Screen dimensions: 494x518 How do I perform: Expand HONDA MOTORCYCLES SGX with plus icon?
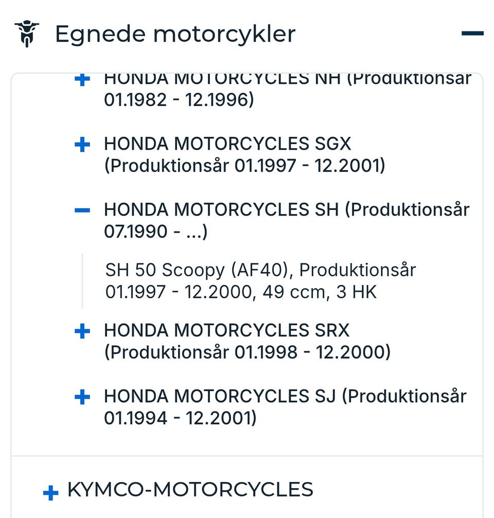tap(82, 145)
